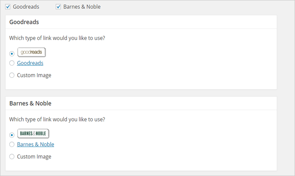Select Custom Image radio in Barnes & Noble panel
Viewport: 295px width, 176px height.
[x=12, y=157]
